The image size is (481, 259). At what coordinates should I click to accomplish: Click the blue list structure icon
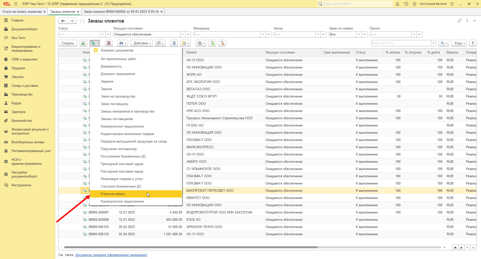click(x=174, y=43)
